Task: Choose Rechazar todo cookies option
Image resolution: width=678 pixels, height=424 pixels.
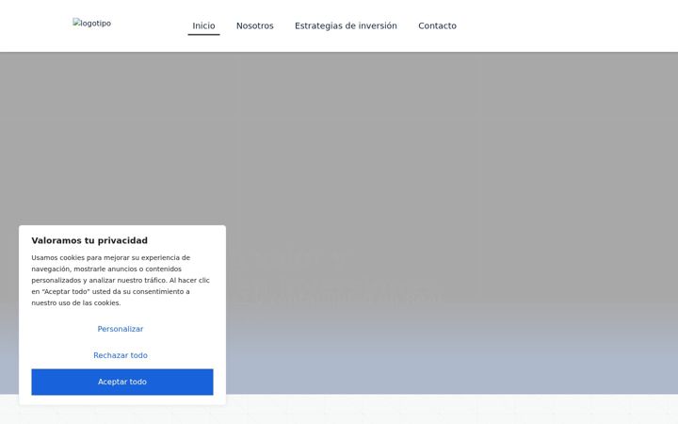Action: coord(121,355)
